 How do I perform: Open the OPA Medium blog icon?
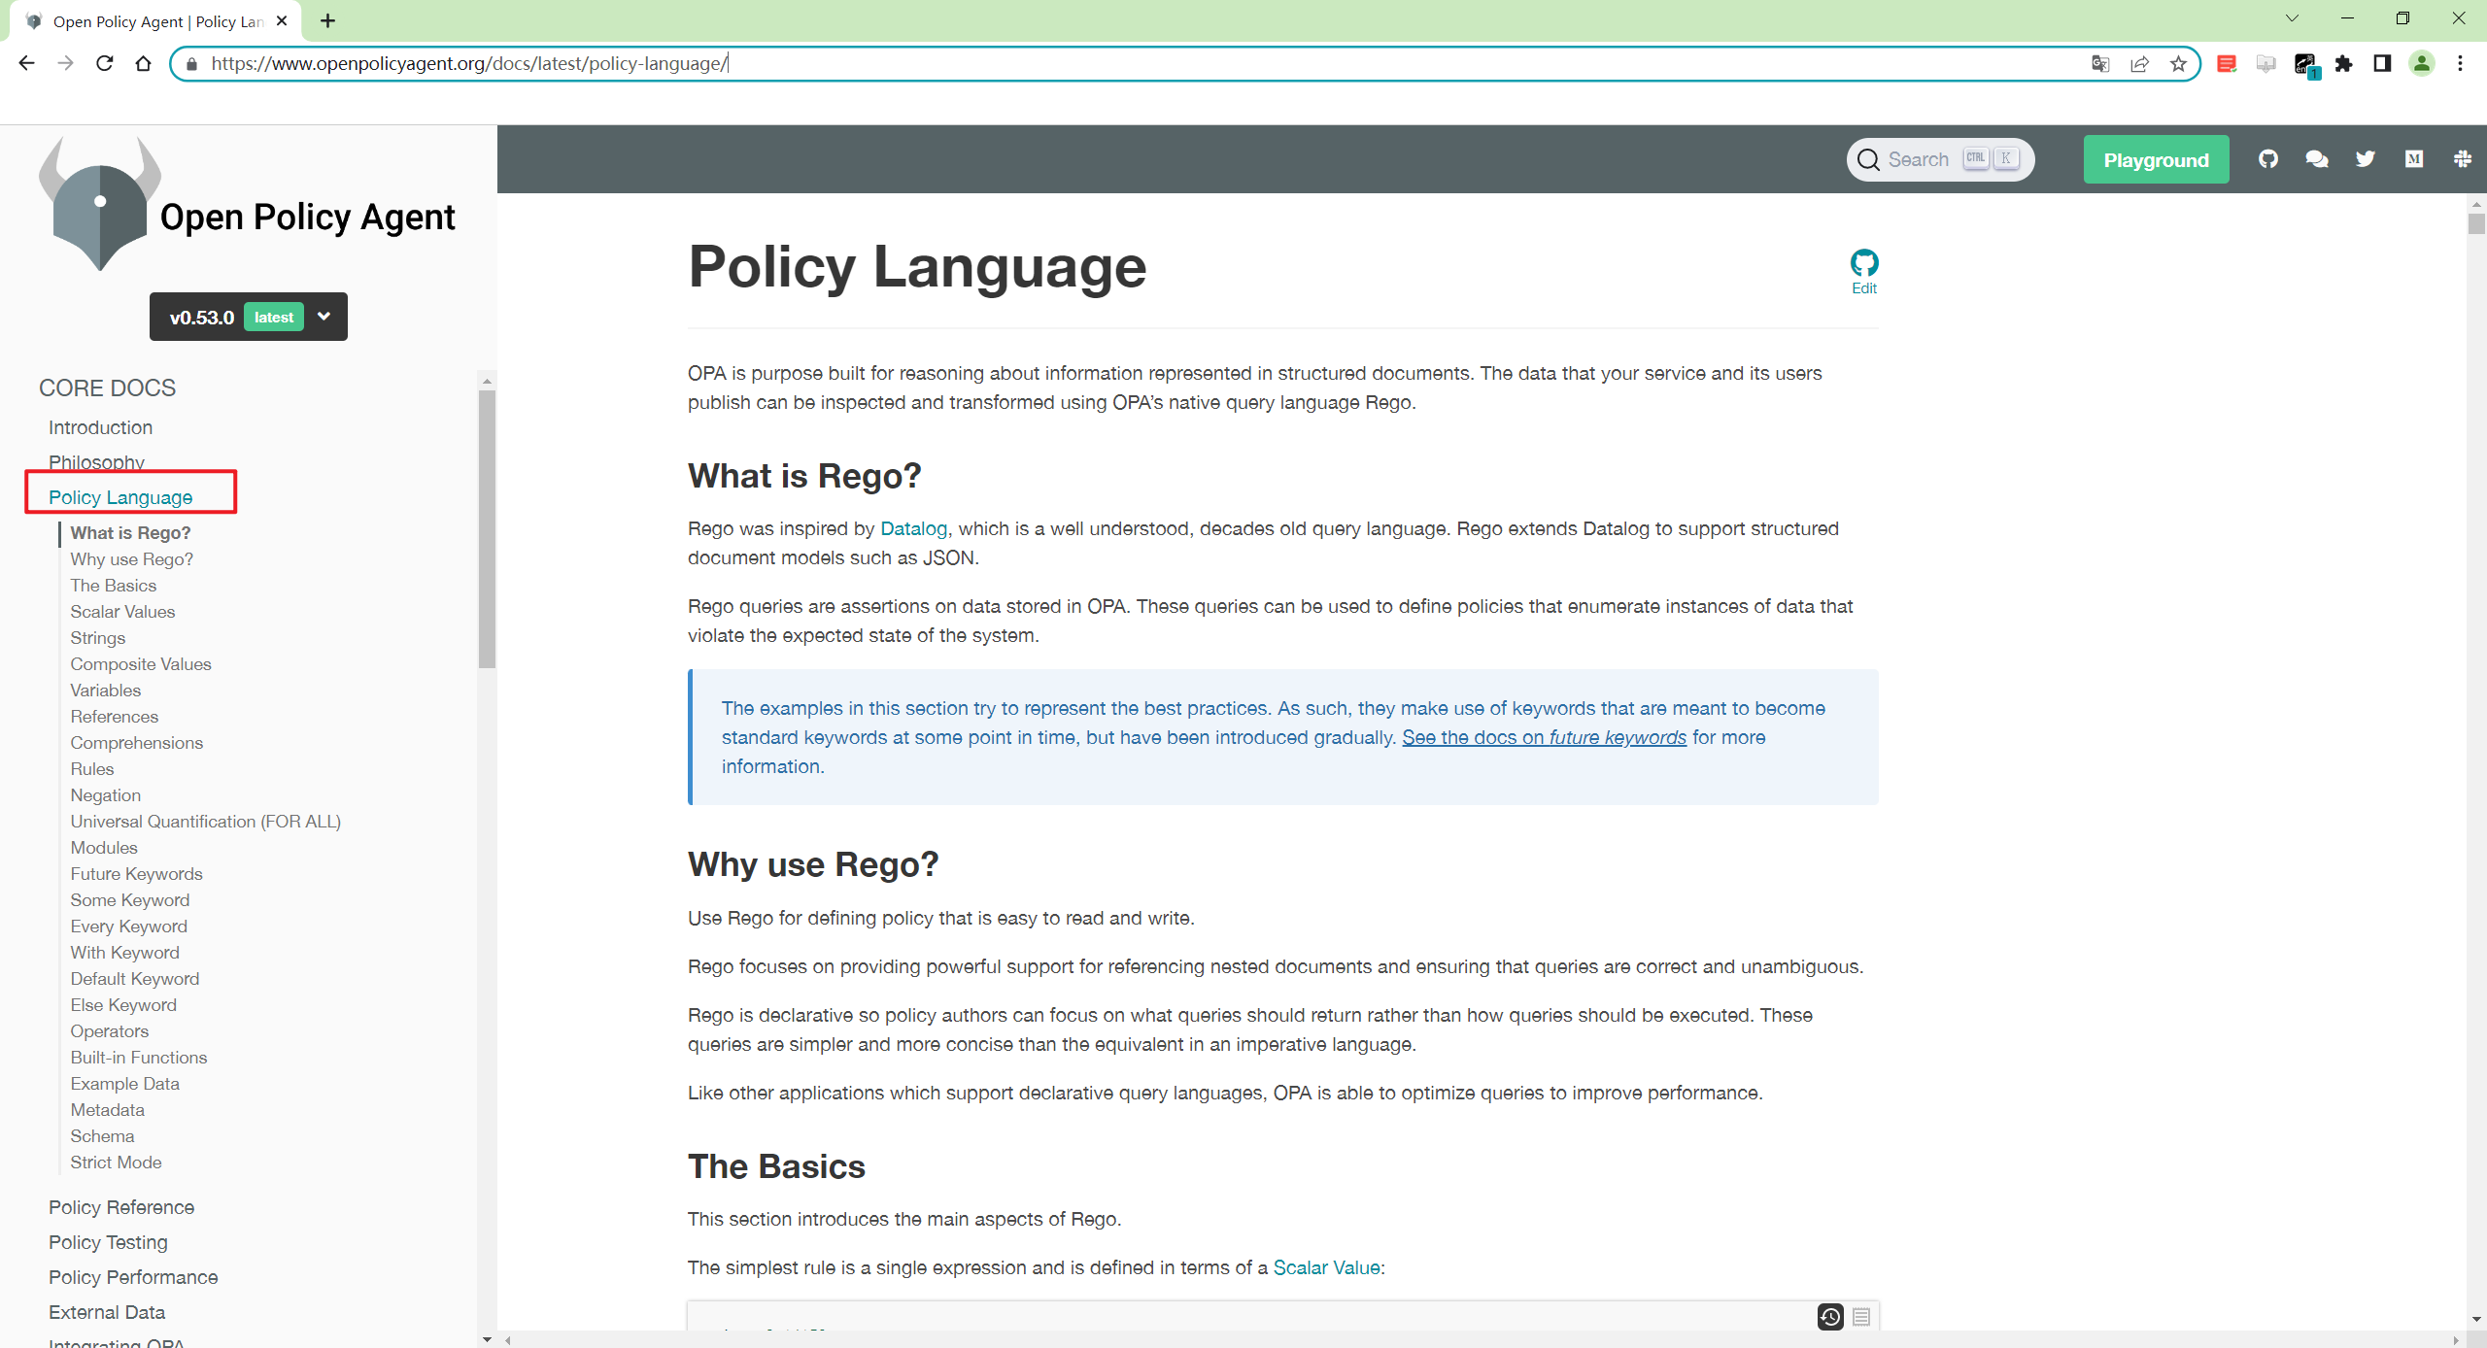click(2414, 159)
